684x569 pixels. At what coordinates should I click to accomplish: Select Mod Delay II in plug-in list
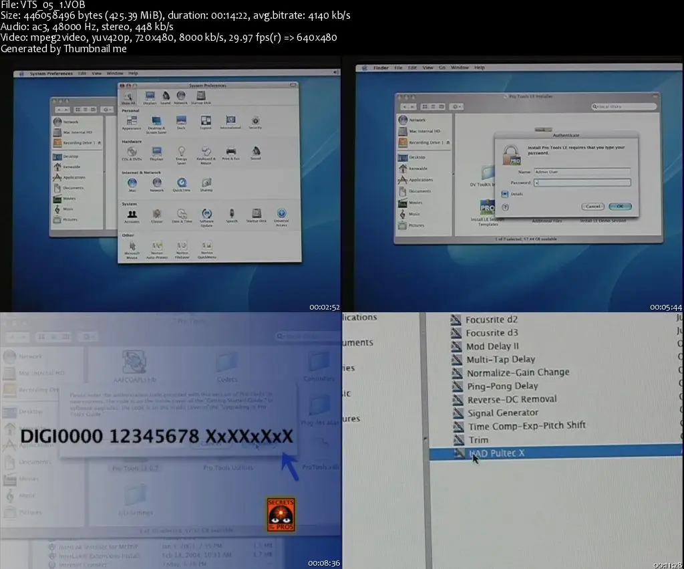(x=485, y=346)
